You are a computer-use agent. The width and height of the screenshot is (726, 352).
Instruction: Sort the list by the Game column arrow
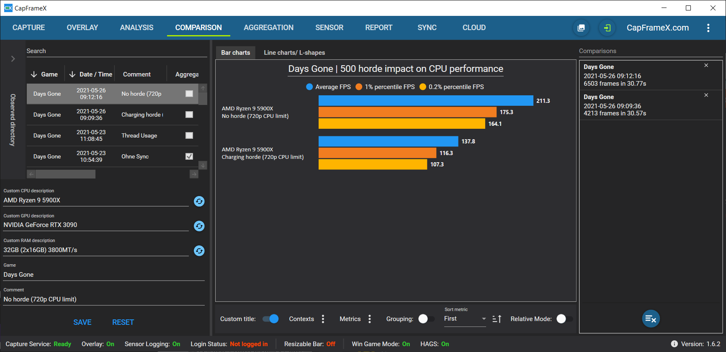click(34, 74)
